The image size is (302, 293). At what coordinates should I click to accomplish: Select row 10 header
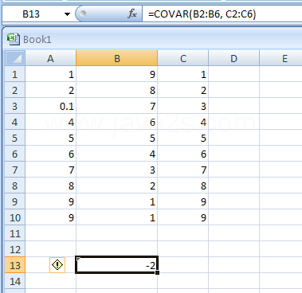click(x=15, y=217)
